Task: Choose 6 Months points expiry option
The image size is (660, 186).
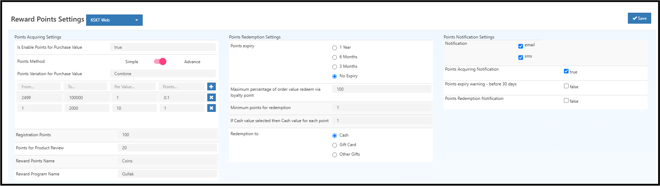Action: tap(334, 57)
